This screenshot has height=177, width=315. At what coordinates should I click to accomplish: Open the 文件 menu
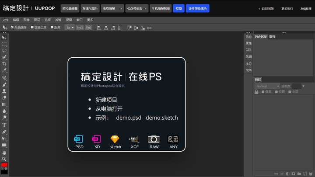coord(5,20)
